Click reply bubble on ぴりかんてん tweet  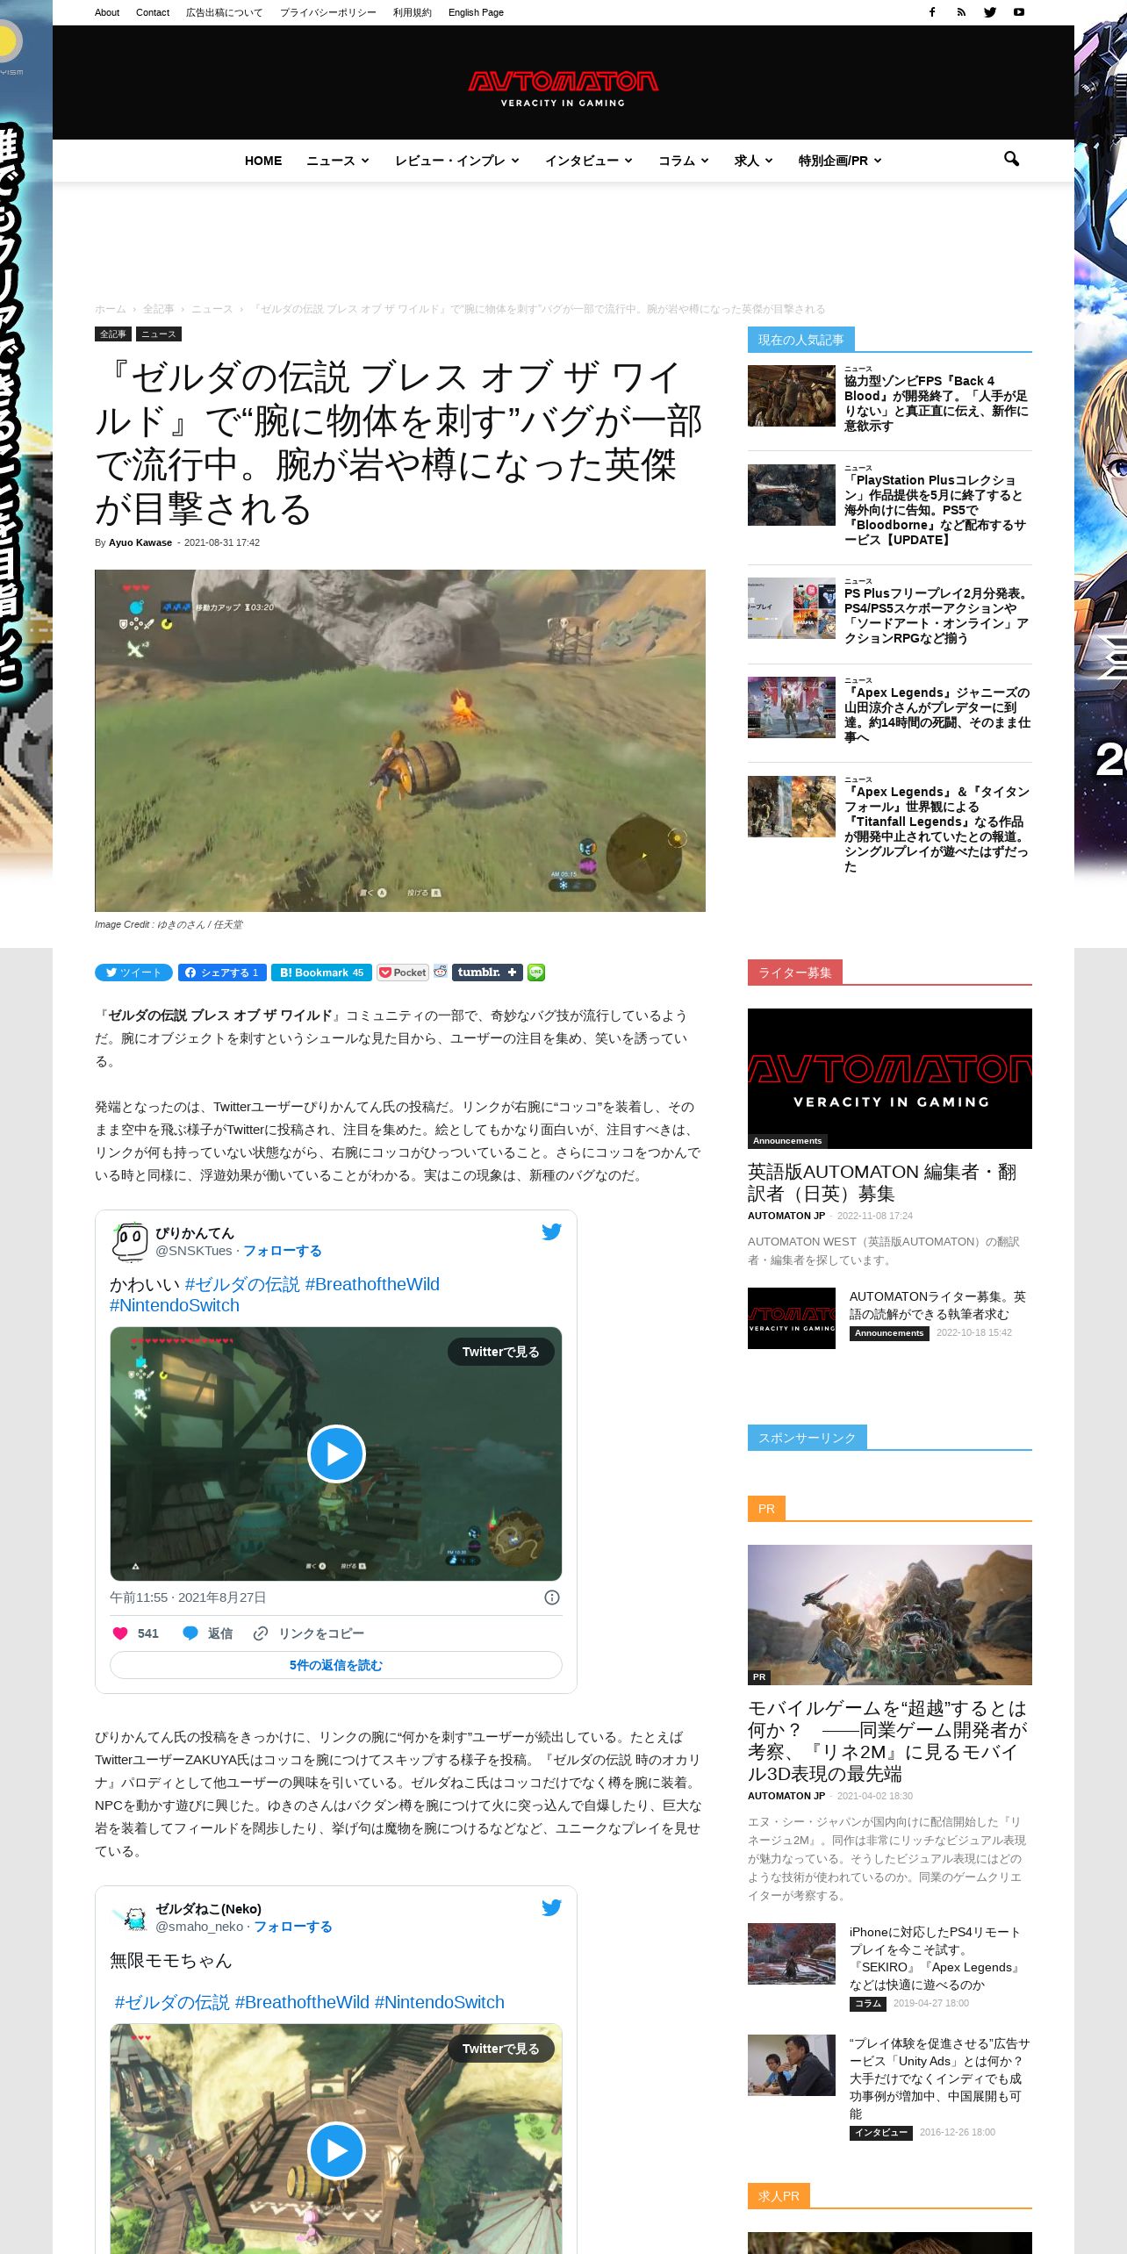coord(190,1633)
